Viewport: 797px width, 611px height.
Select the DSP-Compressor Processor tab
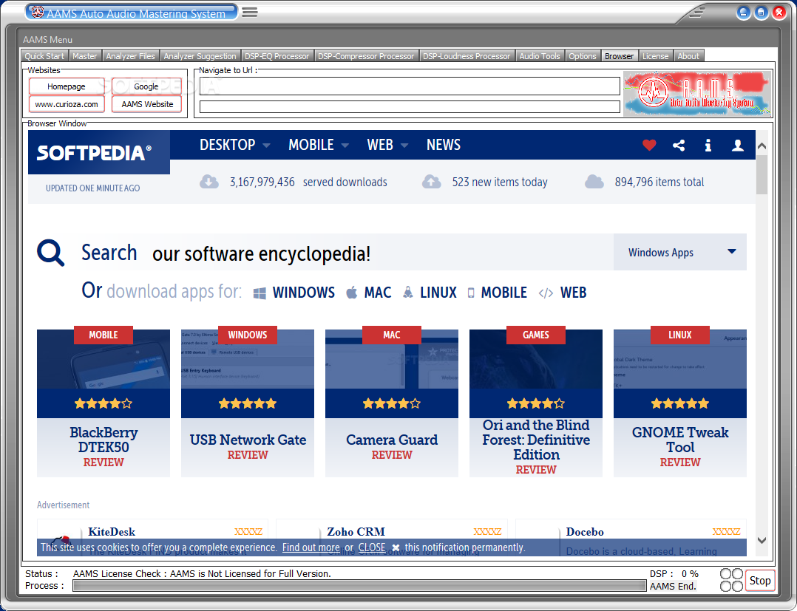tap(366, 56)
